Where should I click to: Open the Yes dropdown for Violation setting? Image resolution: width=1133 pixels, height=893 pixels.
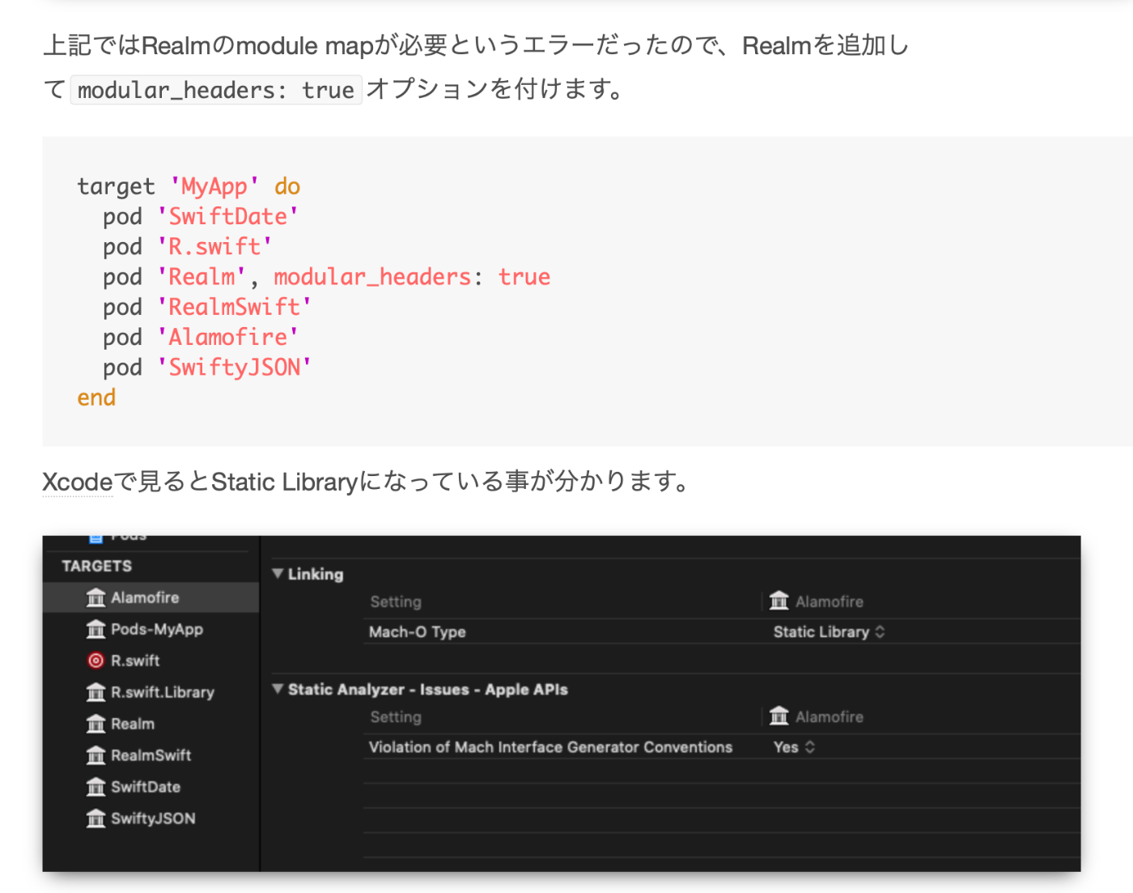pyautogui.click(x=794, y=747)
